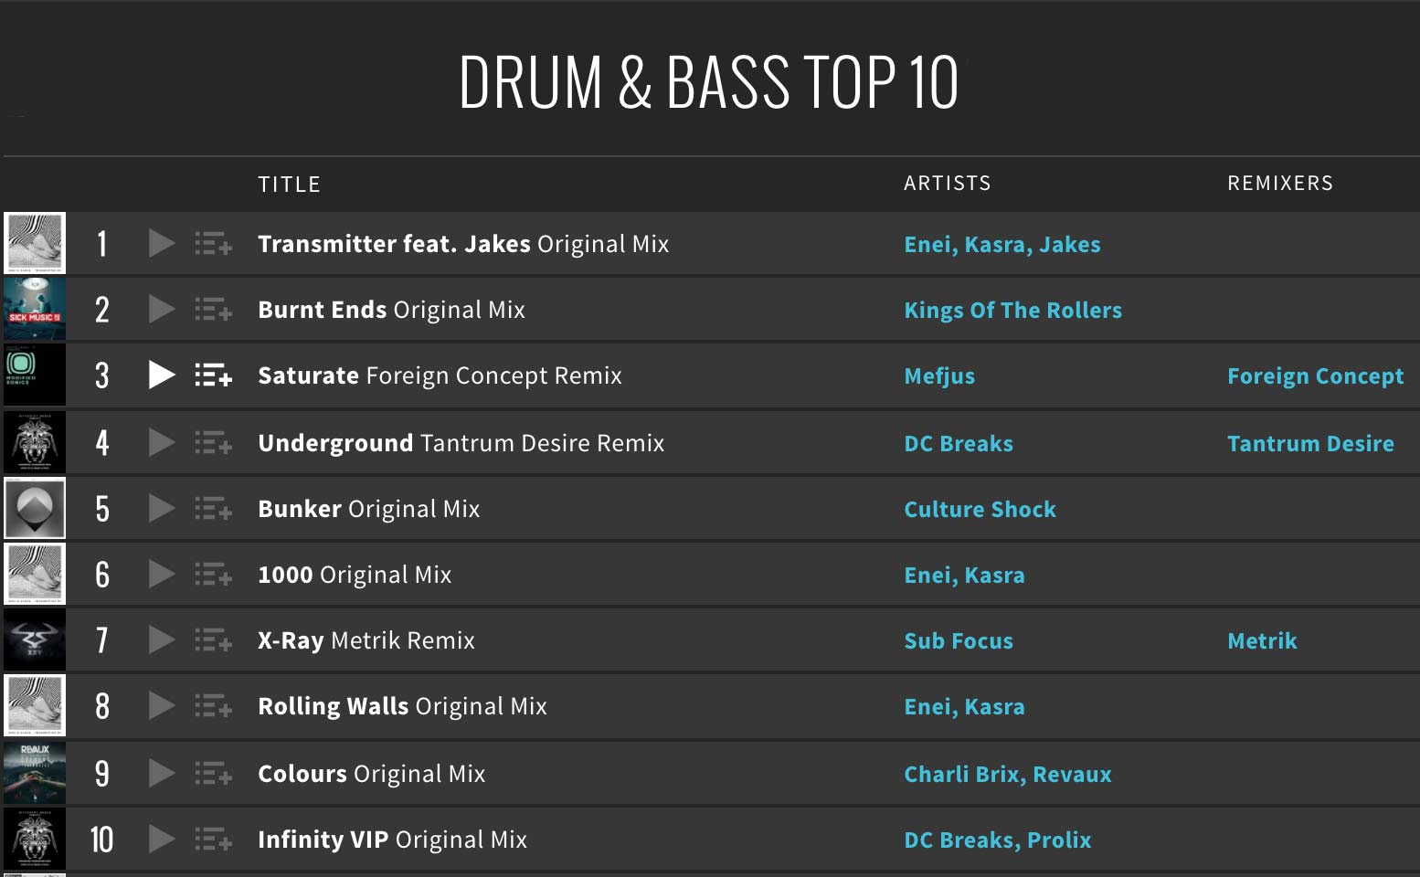View remixer Foreign Concept
The height and width of the screenshot is (877, 1420).
pyautogui.click(x=1314, y=375)
